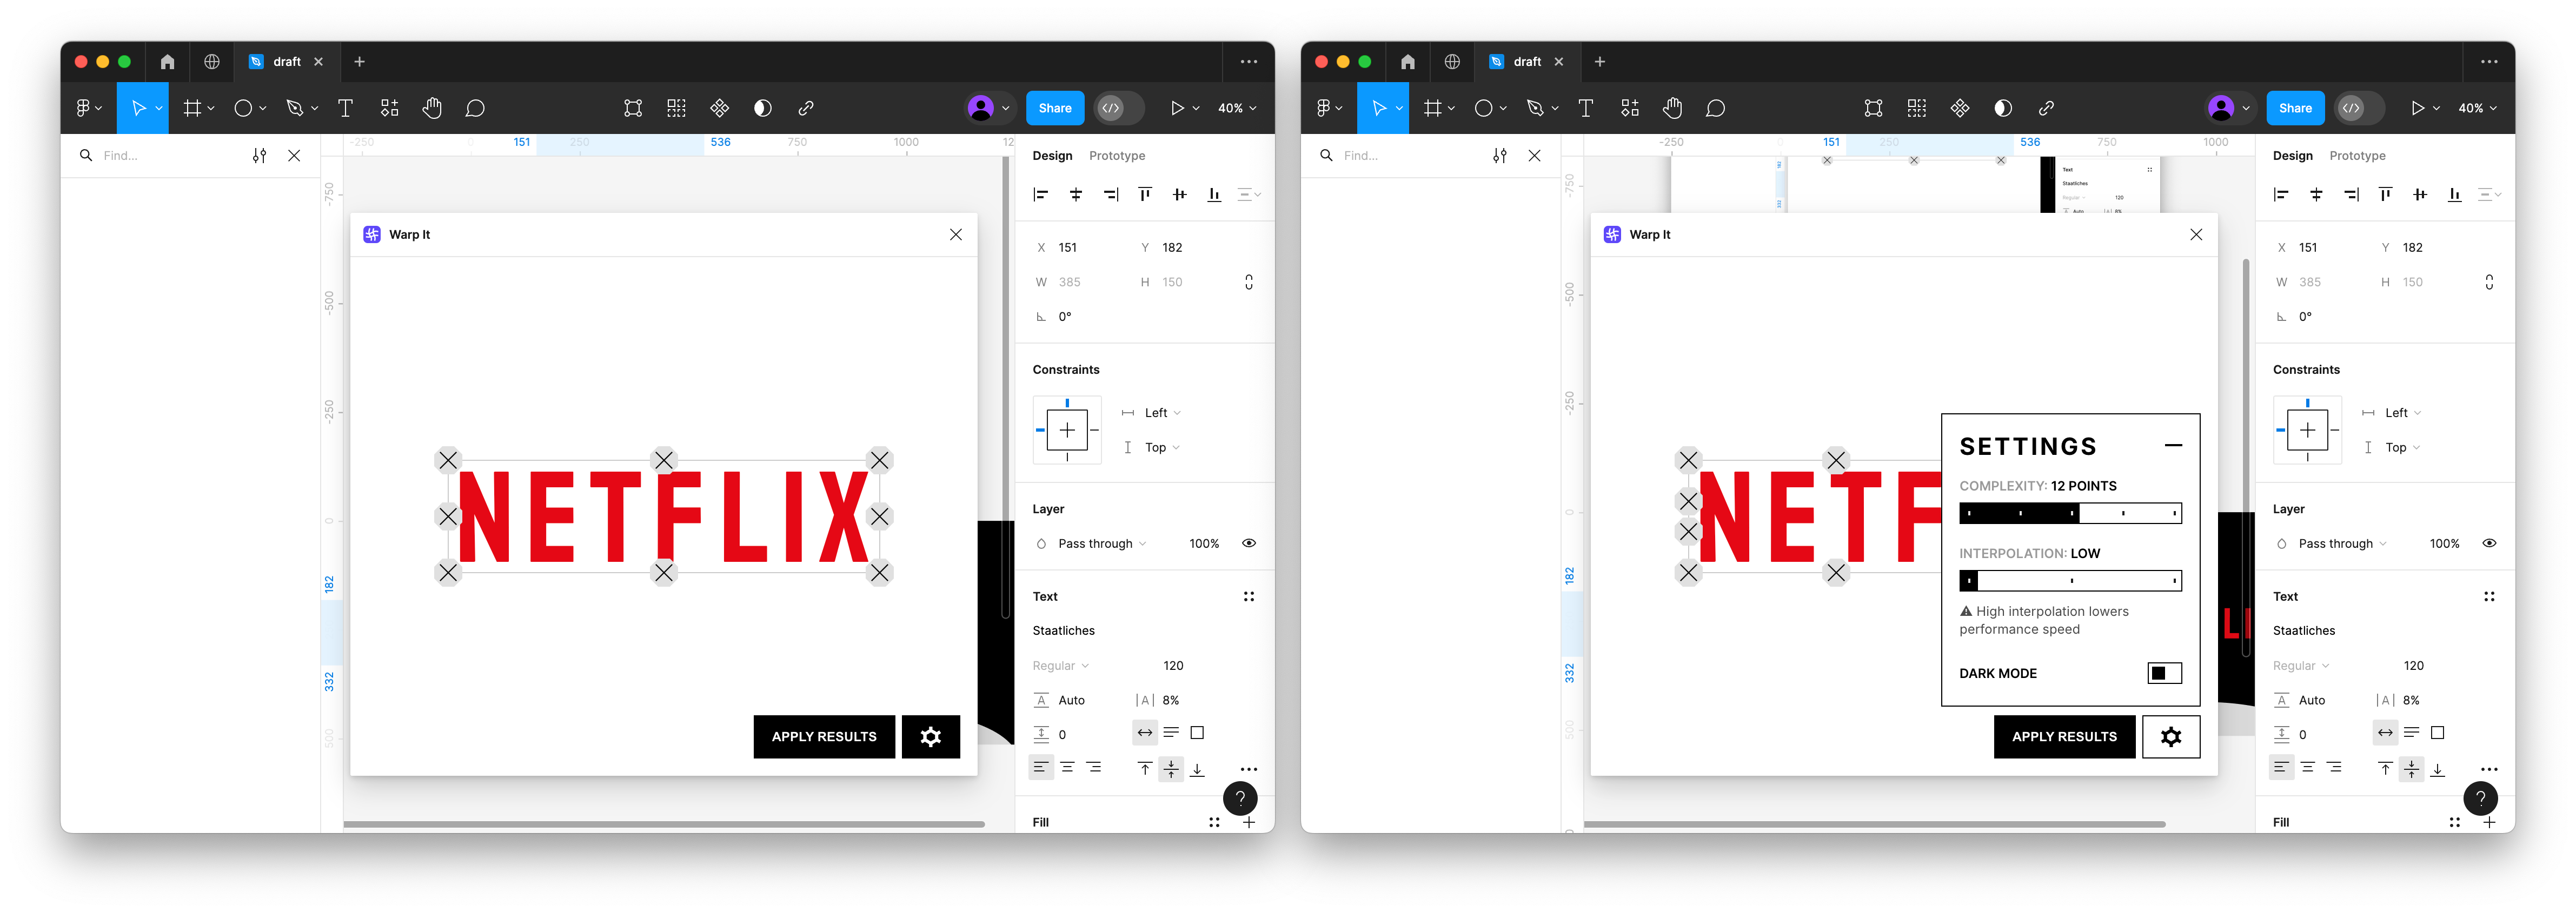Open zoom 40% dropdown in left window
The width and height of the screenshot is (2576, 913).
coord(1237,108)
